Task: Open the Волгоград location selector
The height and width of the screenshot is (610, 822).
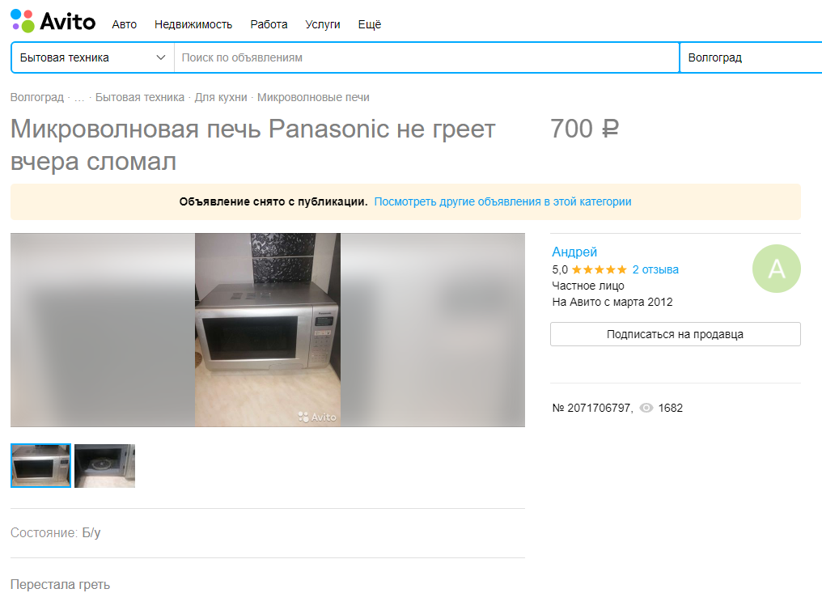Action: (x=751, y=57)
